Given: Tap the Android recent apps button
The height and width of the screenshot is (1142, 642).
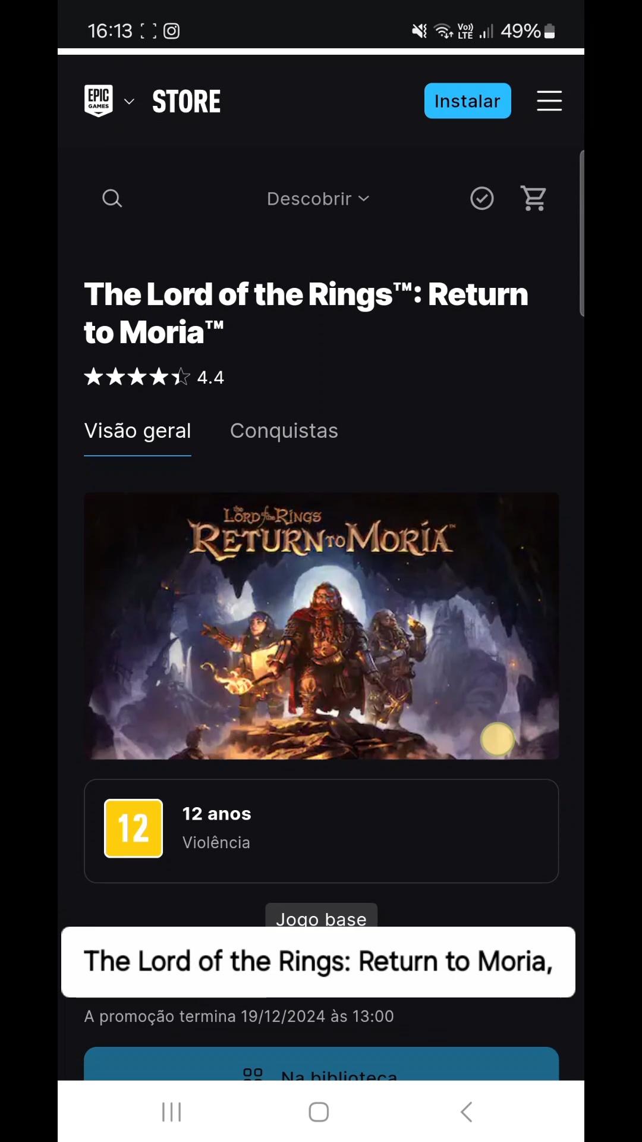Looking at the screenshot, I should [x=171, y=1112].
